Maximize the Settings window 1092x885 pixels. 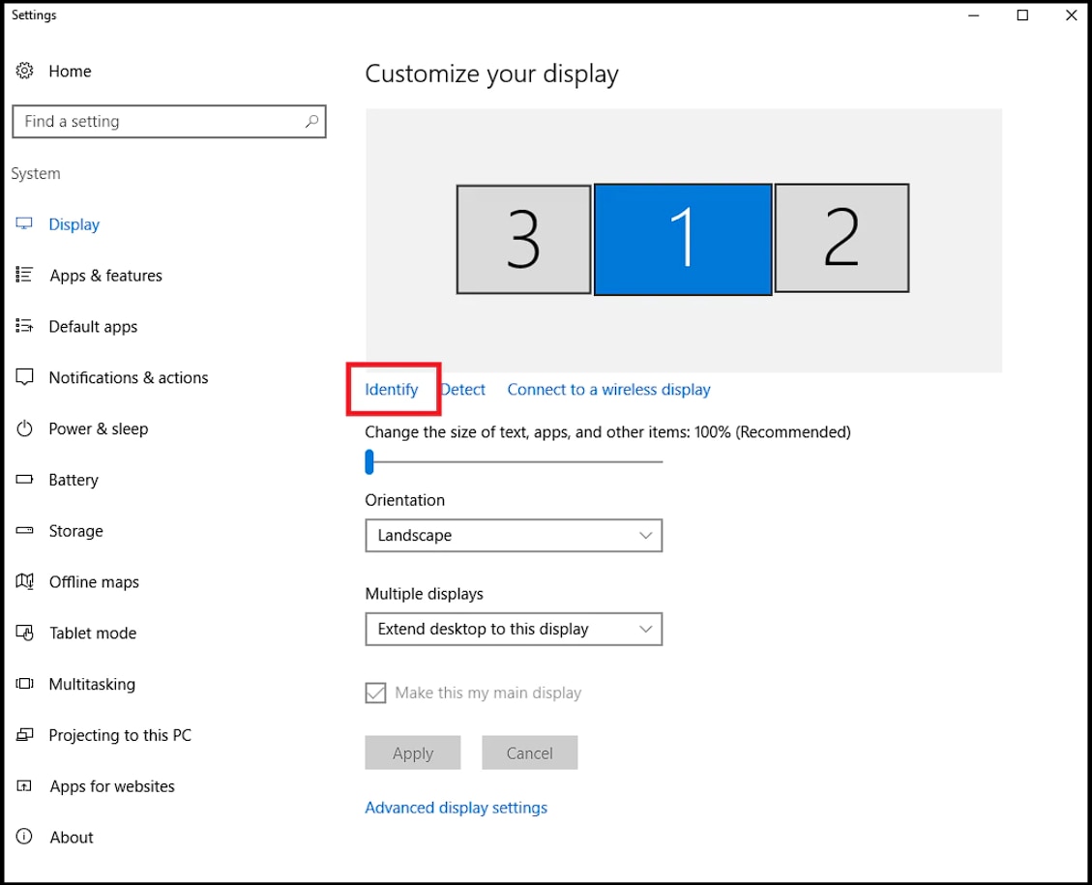tap(1022, 15)
